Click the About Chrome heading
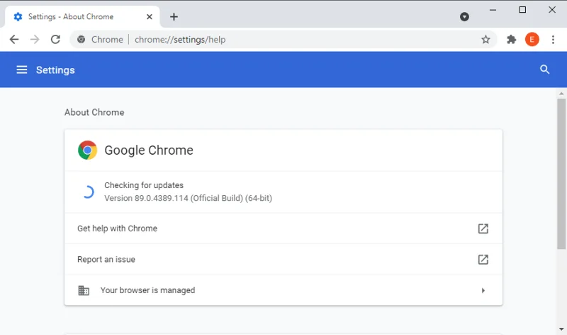This screenshot has height=335, width=567. click(x=94, y=112)
